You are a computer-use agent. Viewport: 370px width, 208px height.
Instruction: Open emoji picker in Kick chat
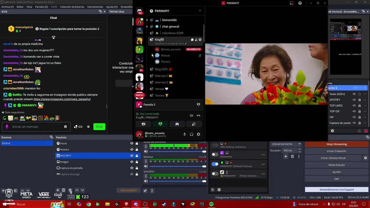[65, 127]
